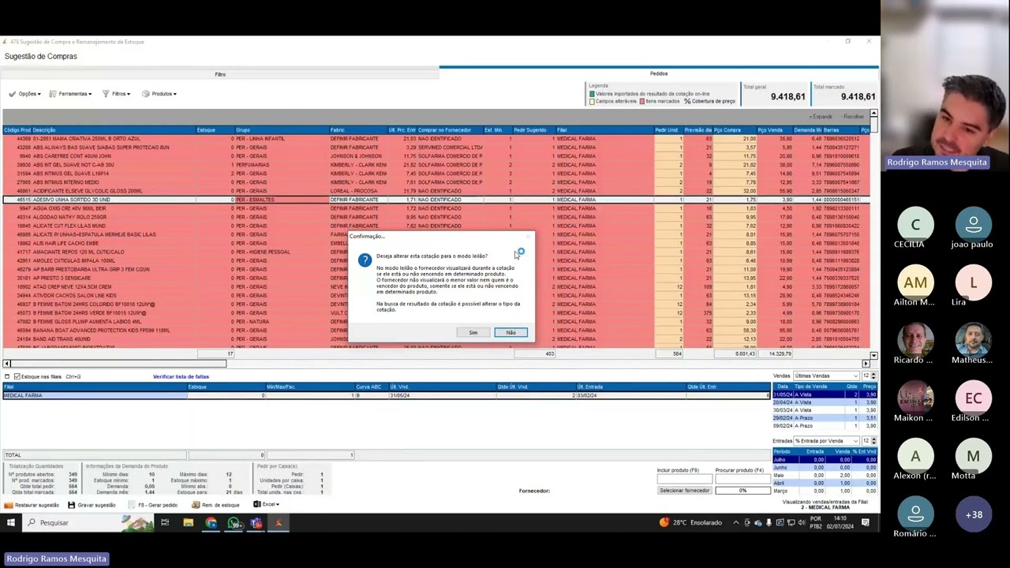Click the Gravar sugestão floppy icon
This screenshot has height=568, width=1010.
click(x=72, y=505)
